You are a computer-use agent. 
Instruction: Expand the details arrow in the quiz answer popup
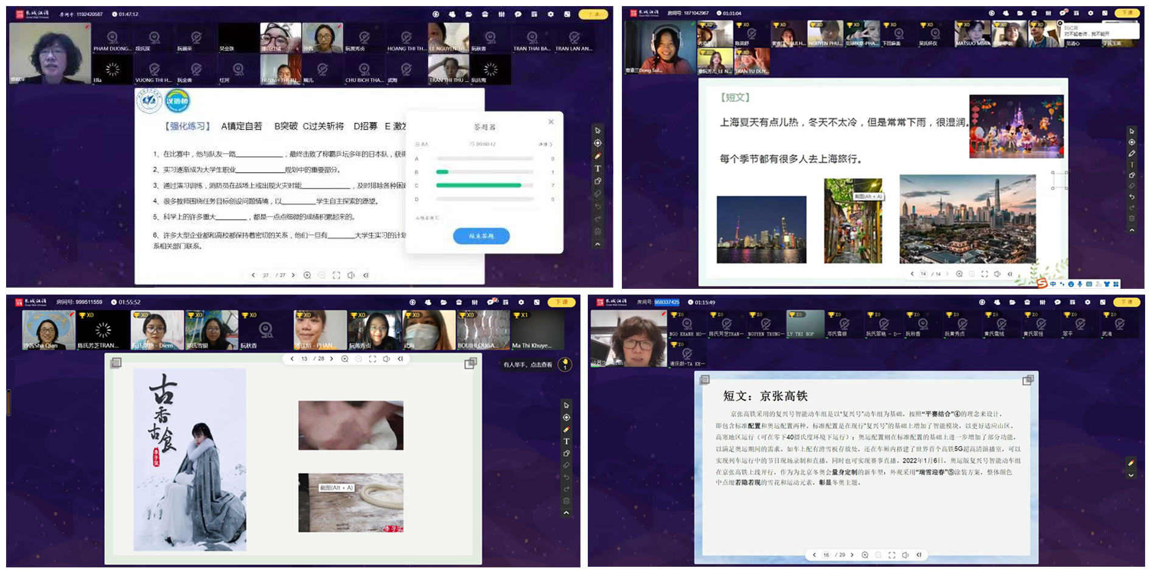coord(546,144)
